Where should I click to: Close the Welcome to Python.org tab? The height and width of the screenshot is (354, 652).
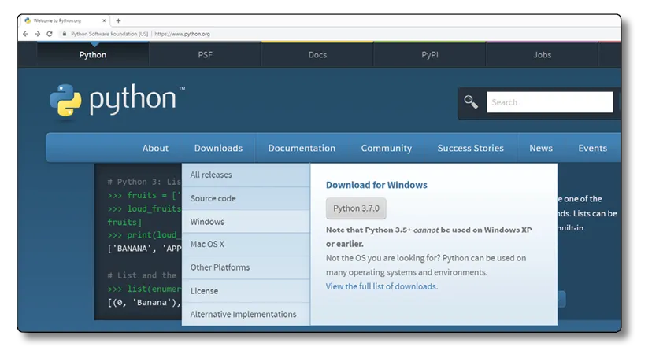tap(106, 20)
